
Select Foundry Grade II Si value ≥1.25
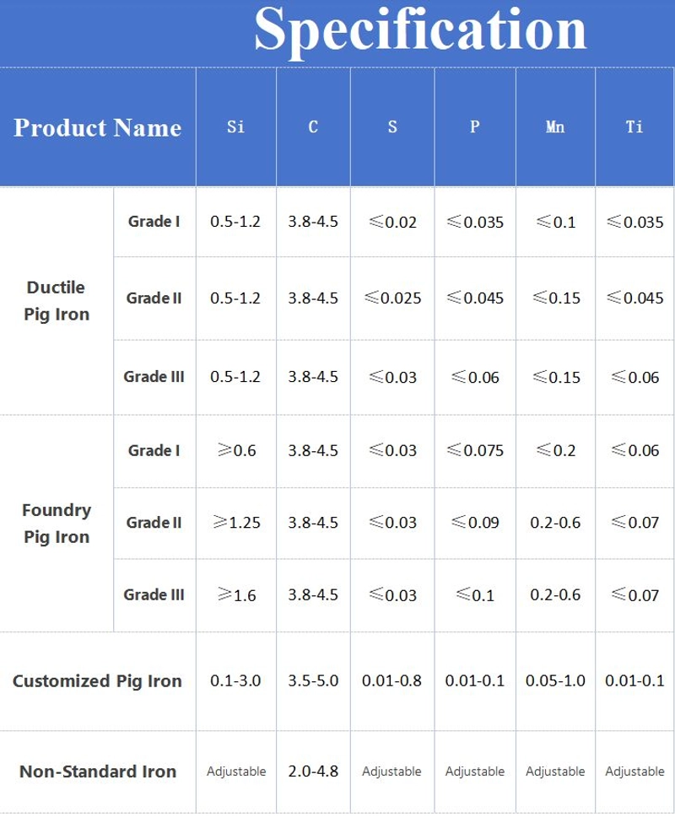[x=236, y=522]
